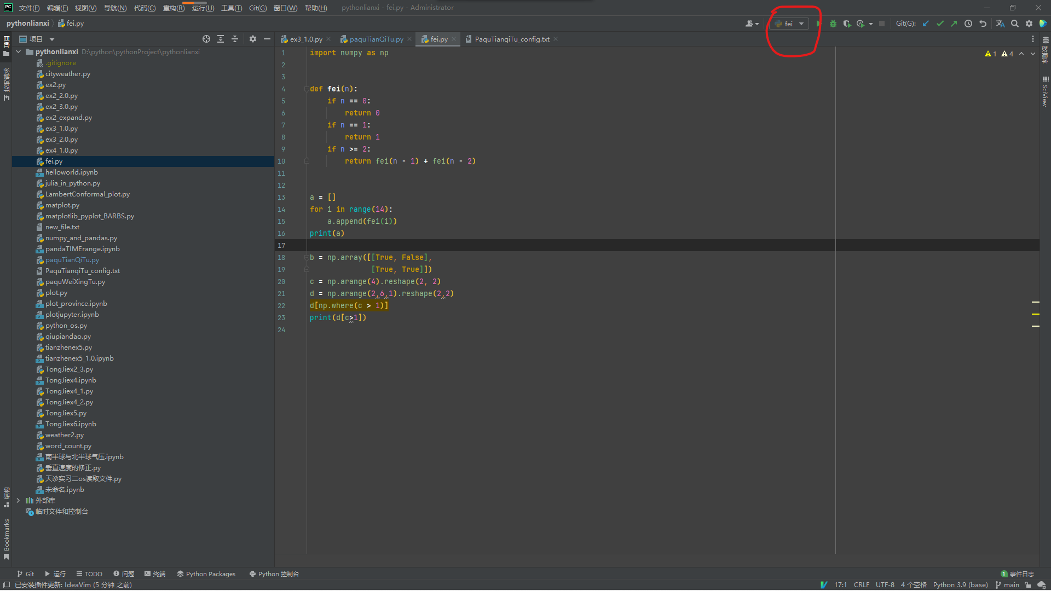Viewport: 1051px width, 591px height.
Task: Go to previous highlighted problem arrow
Action: tap(1021, 54)
